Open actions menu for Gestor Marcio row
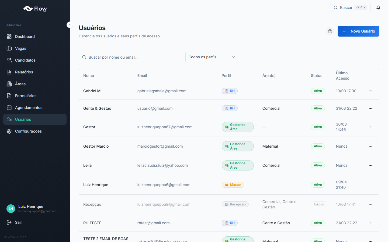 click(370, 146)
